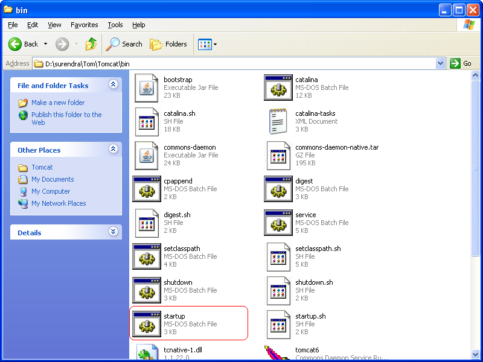Open the Edit menu
This screenshot has height=362, width=483.
coord(33,25)
